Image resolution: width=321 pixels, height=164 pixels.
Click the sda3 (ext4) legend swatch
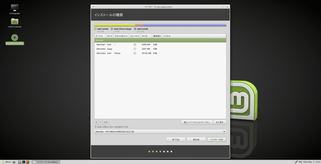tap(135, 29)
